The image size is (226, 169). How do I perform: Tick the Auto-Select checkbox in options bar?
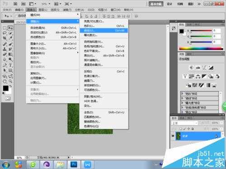(16, 16)
